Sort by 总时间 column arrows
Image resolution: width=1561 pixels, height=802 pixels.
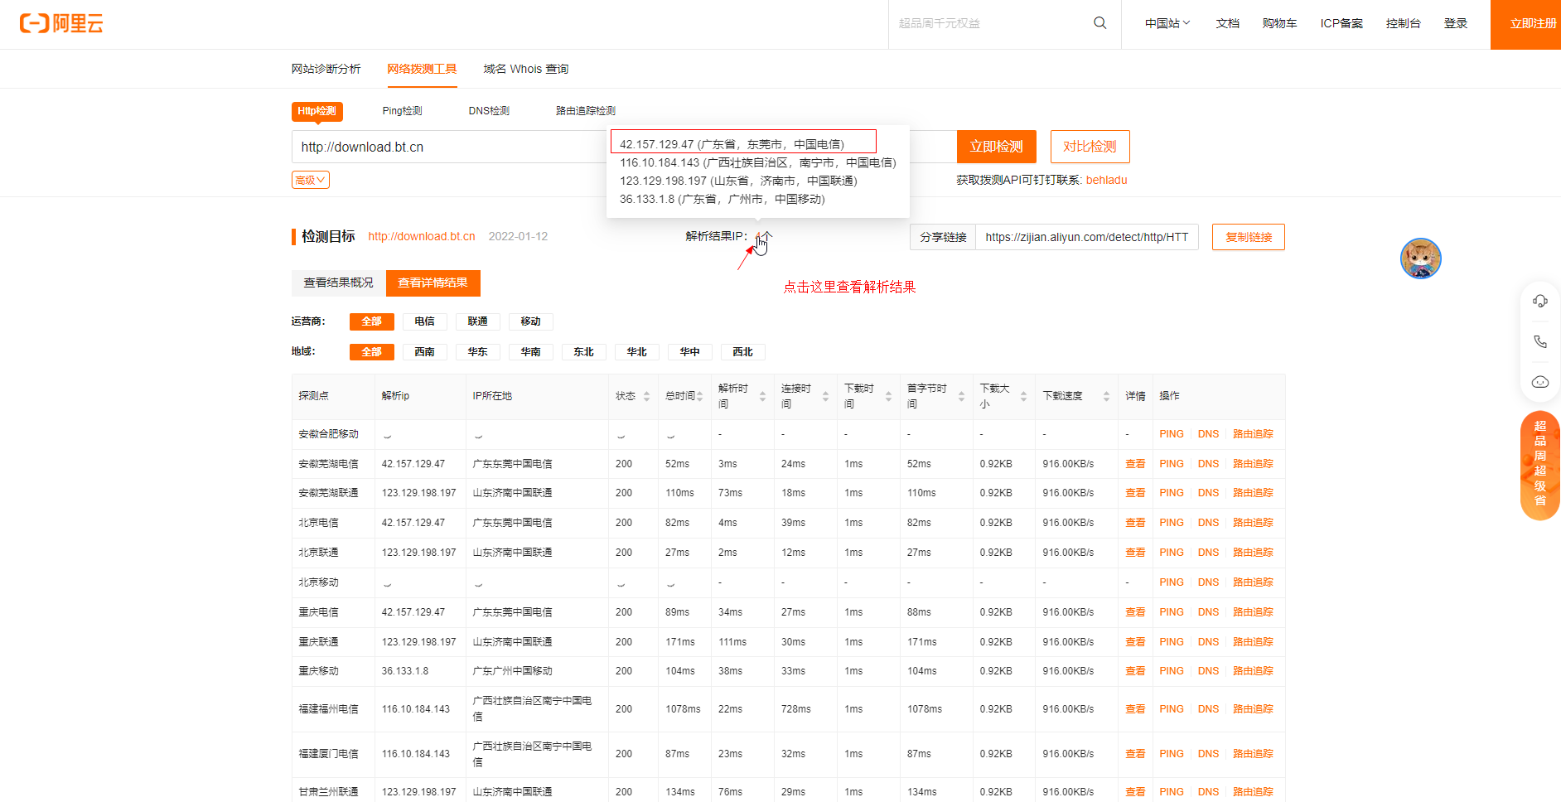point(700,396)
